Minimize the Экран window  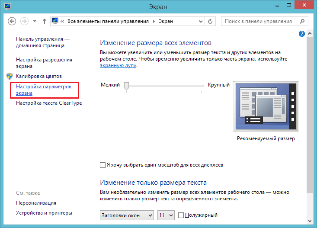(277, 6)
